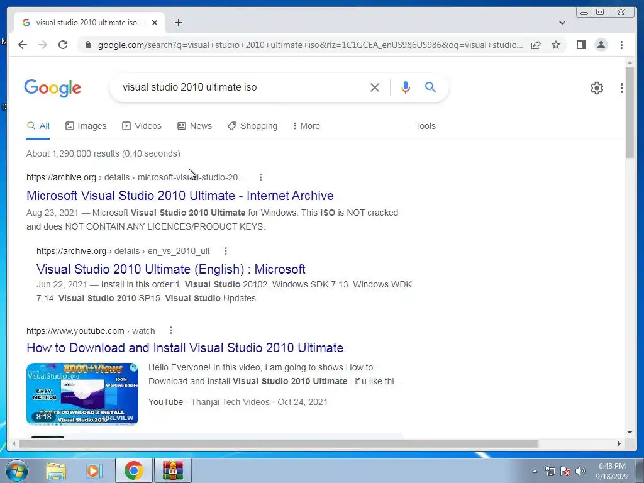Select the All results tab
This screenshot has height=483, width=644.
38,126
